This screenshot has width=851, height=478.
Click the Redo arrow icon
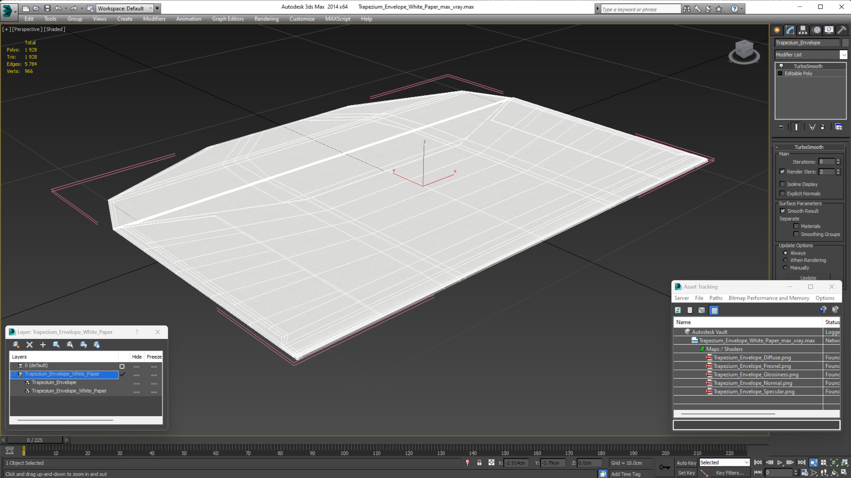point(74,8)
